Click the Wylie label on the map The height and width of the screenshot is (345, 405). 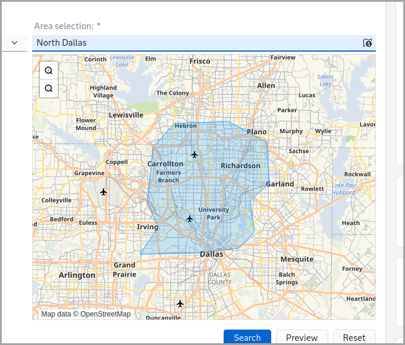pyautogui.click(x=323, y=131)
